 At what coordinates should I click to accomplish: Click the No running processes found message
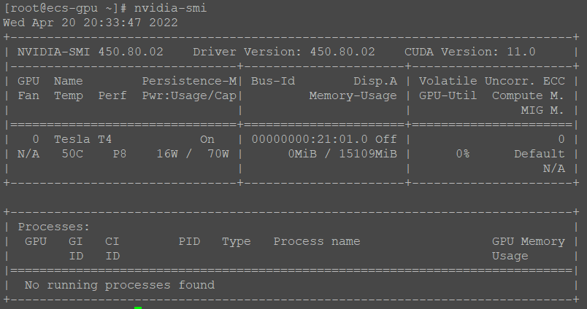point(120,285)
